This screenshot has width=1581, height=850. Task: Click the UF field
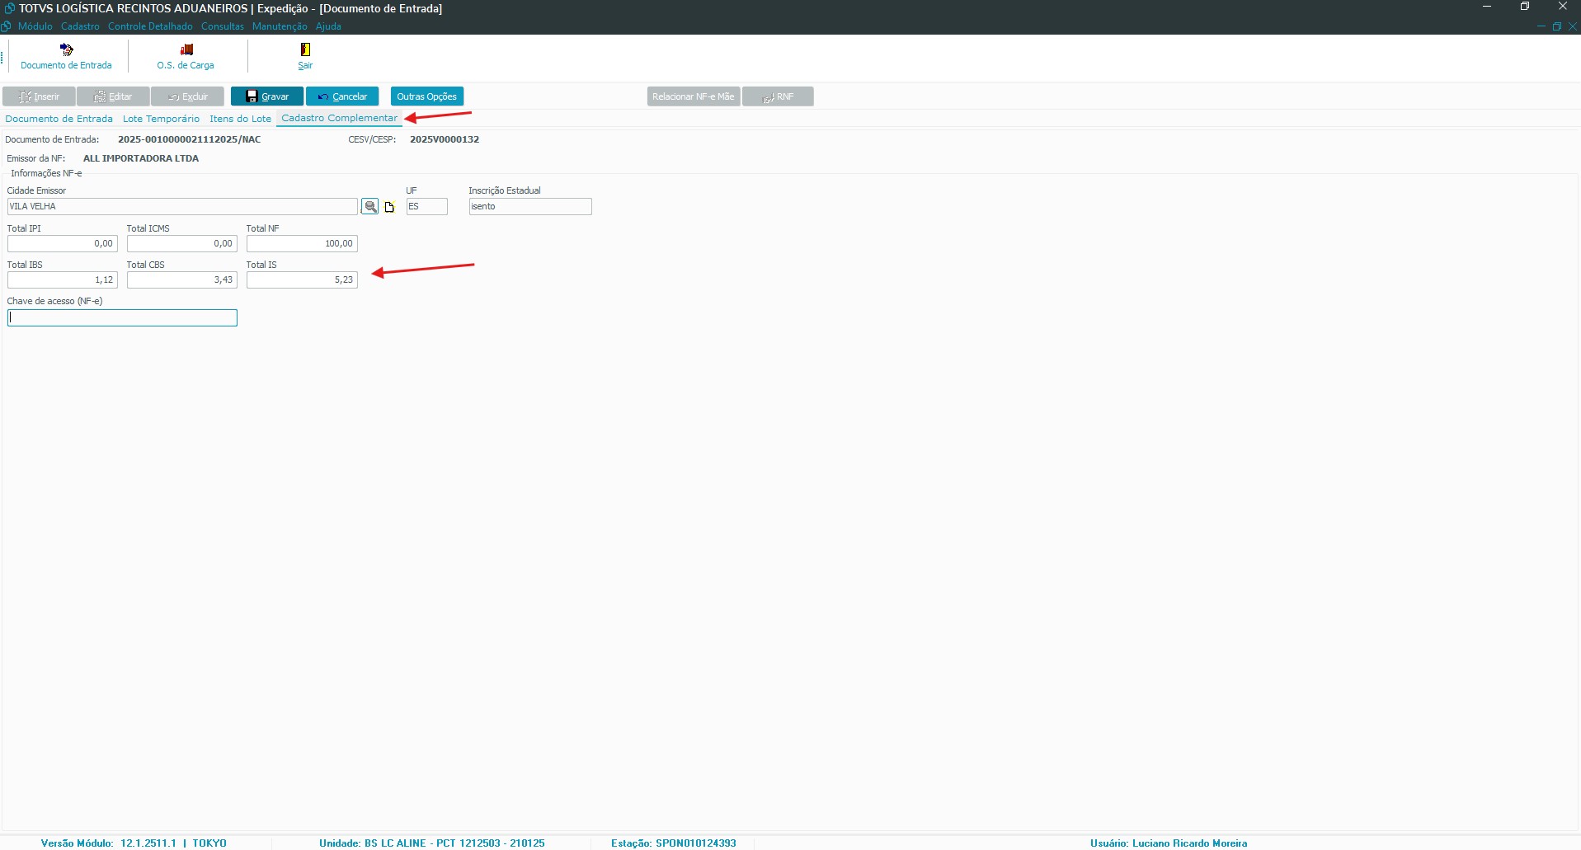[x=426, y=207]
